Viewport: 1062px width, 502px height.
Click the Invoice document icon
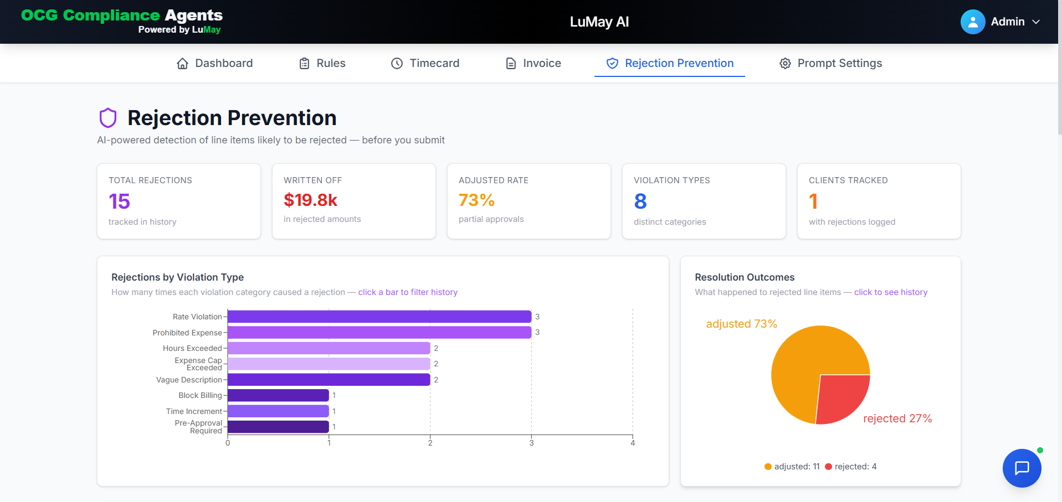click(x=511, y=64)
